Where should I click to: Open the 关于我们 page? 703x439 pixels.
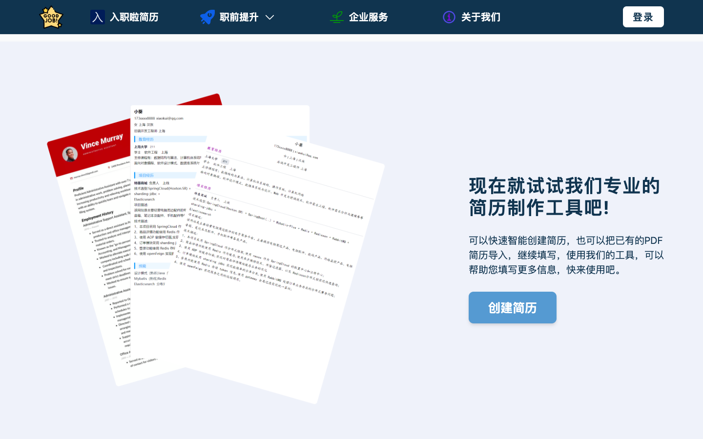pos(480,17)
